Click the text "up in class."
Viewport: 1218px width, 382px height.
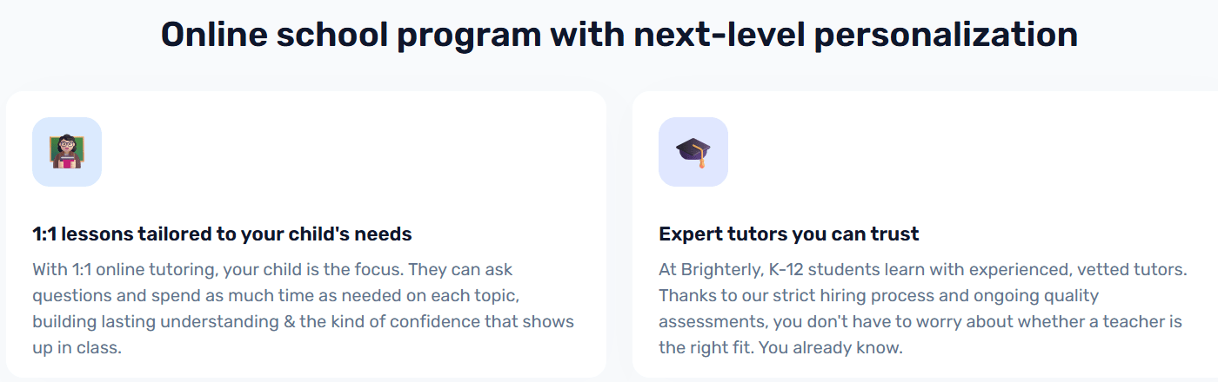coord(77,348)
